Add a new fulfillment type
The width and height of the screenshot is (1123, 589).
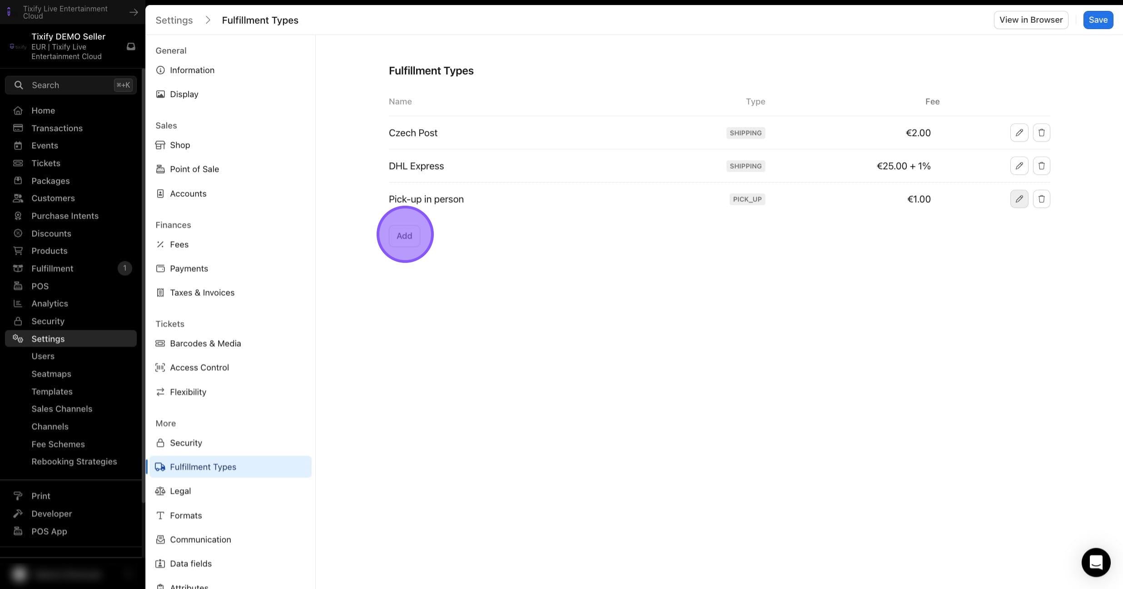click(x=404, y=236)
